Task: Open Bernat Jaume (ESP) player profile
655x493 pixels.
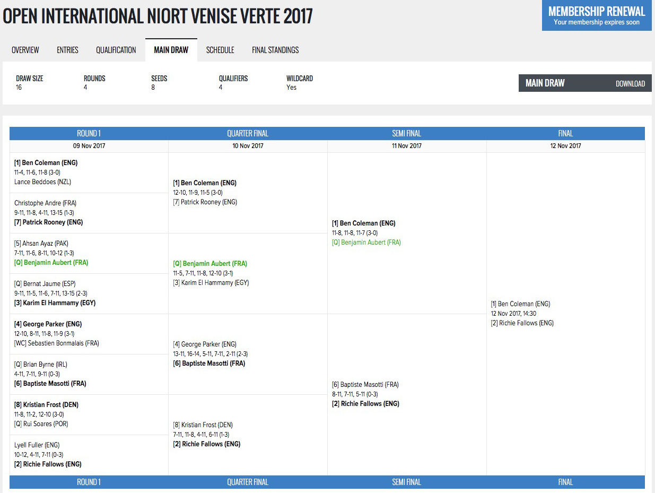Action: (46, 284)
